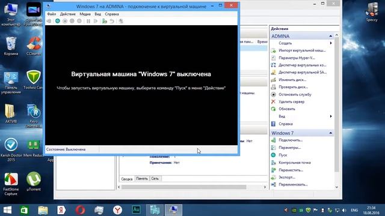
Task: Click the Shut Down toolbar icon
Action: 72,21
